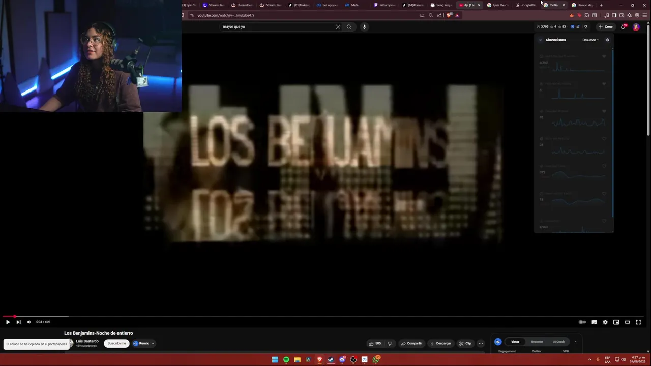
Task: Focus the search box containing 'mayor que yo'
Action: coord(277,27)
